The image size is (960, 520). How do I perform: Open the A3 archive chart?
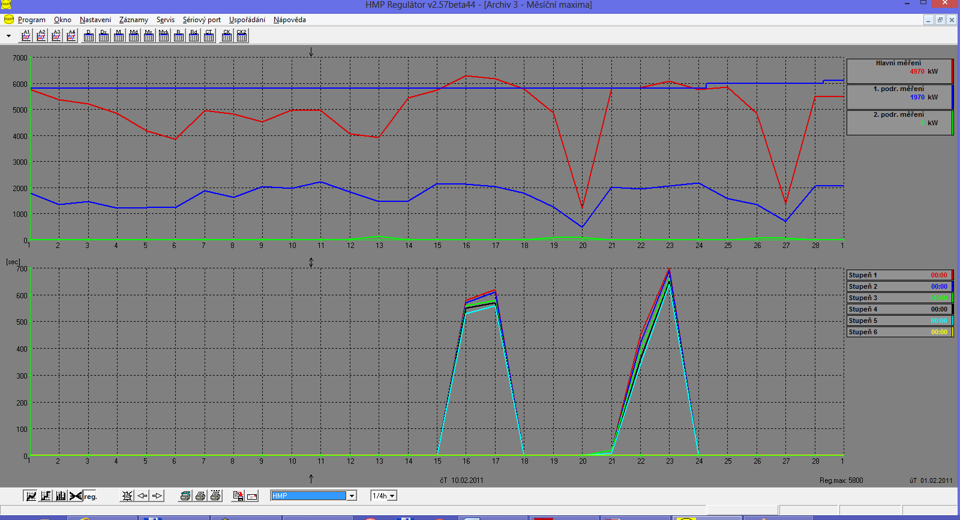pos(56,36)
